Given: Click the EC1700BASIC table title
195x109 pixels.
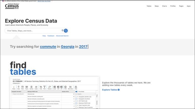Looking at the screenshot, I should click(x=17, y=81).
